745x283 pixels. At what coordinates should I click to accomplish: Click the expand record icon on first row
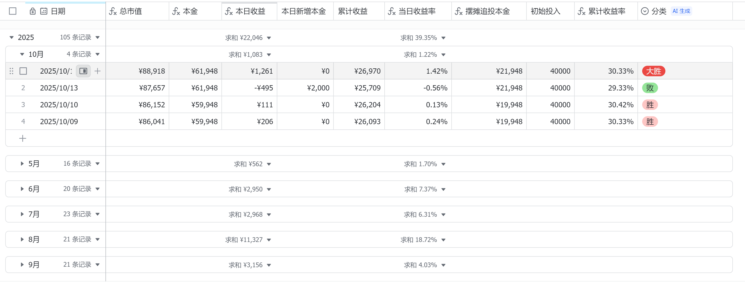pos(83,71)
